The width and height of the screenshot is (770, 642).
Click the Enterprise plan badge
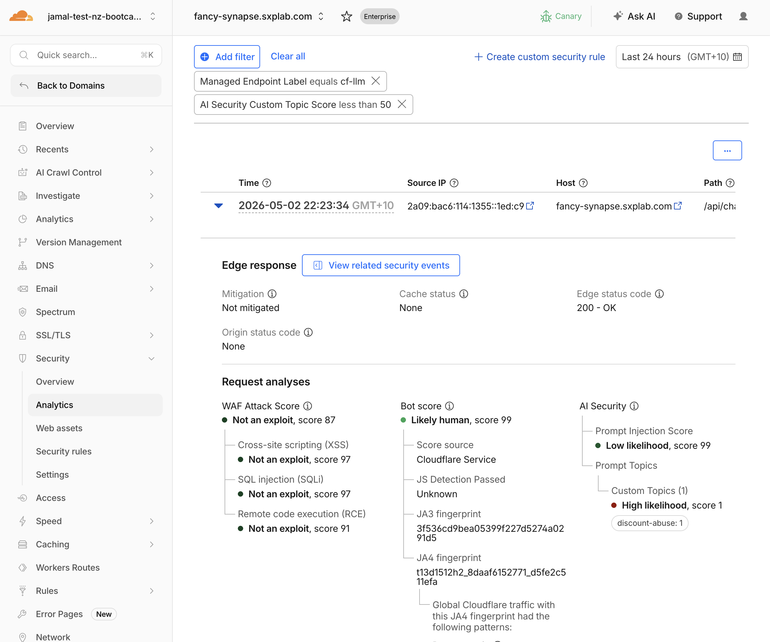(379, 17)
